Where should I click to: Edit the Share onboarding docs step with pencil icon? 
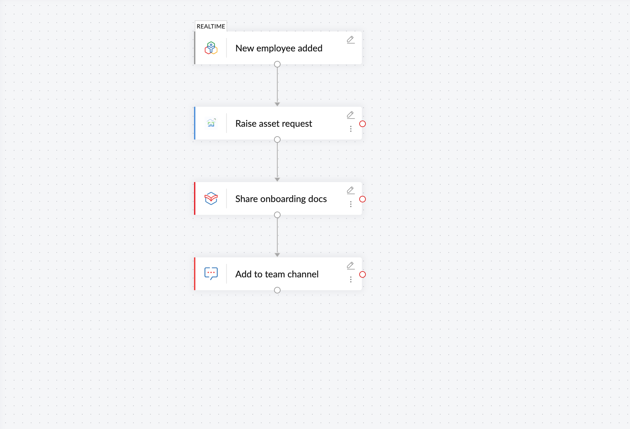pos(350,190)
